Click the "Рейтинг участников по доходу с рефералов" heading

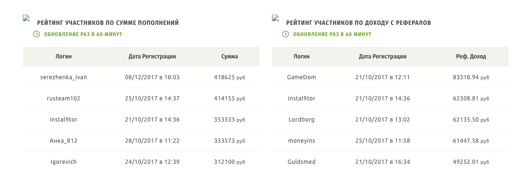click(359, 23)
